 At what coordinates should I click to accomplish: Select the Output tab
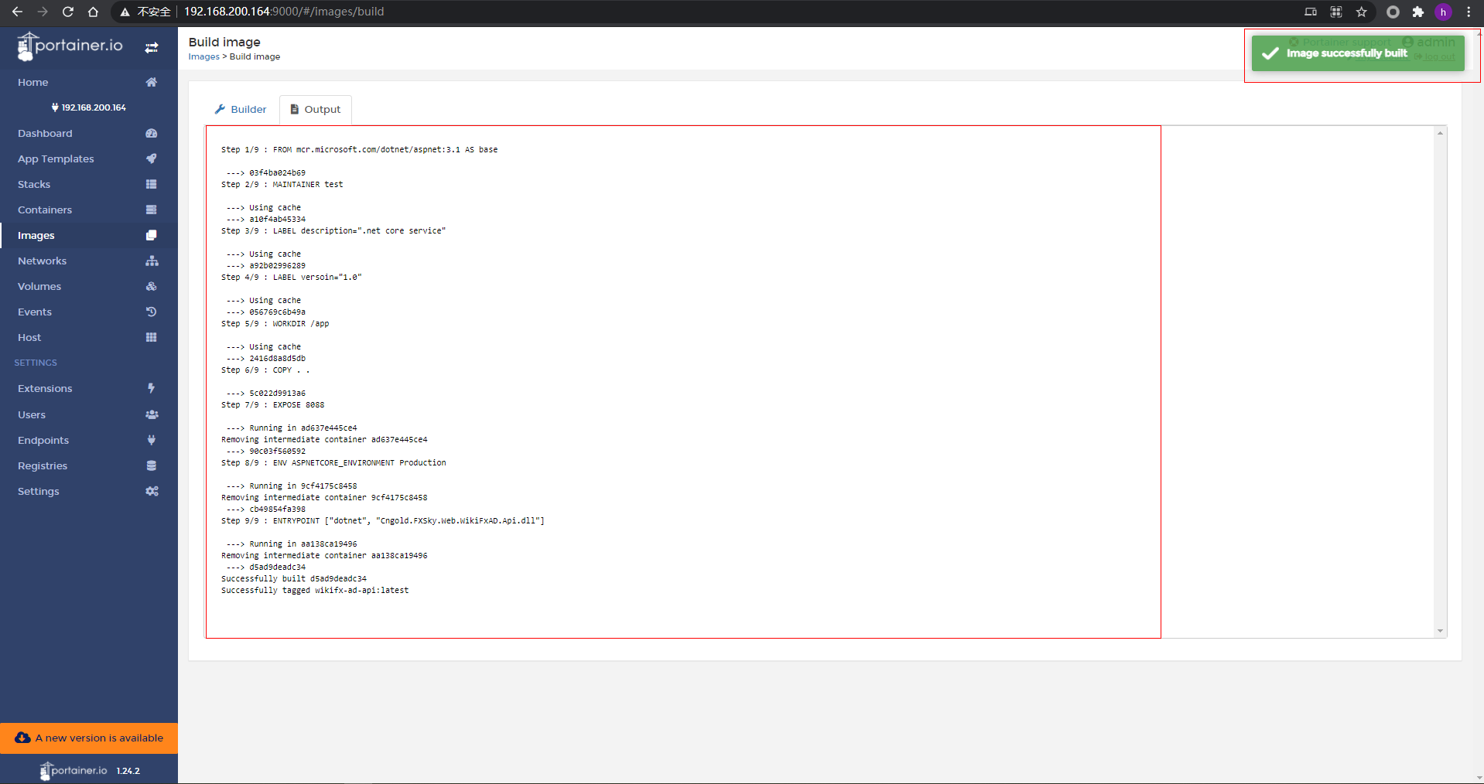coord(316,109)
